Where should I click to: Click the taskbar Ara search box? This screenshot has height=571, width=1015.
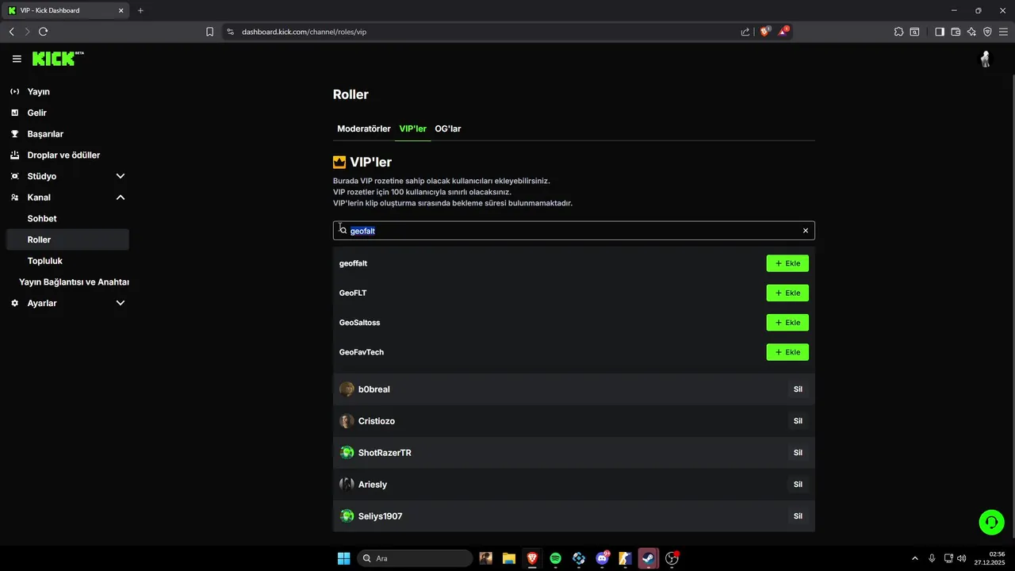[416, 558]
